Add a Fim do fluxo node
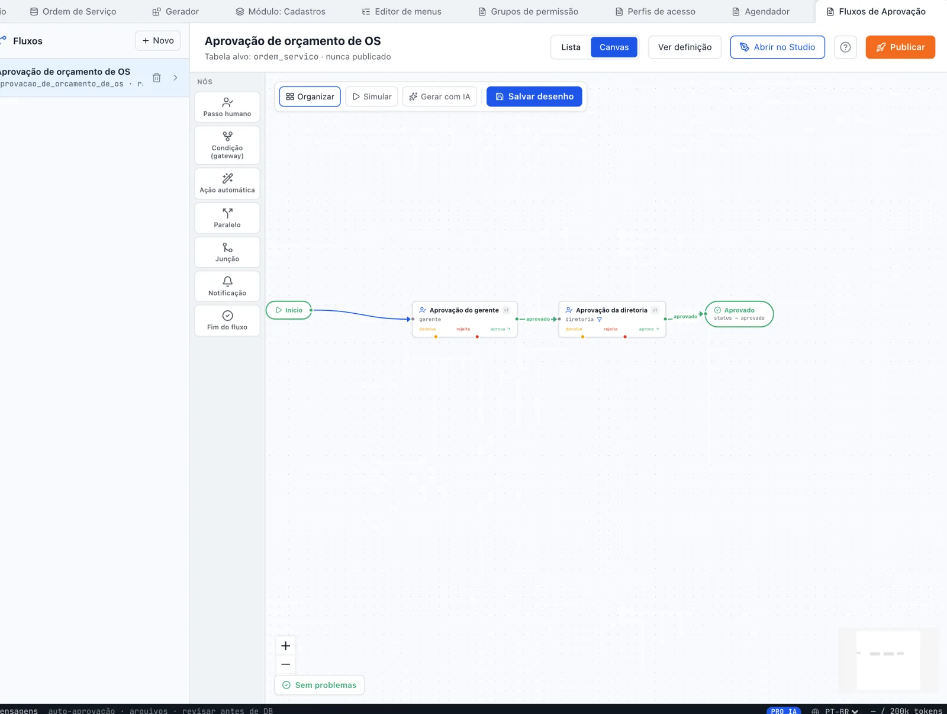 tap(227, 321)
